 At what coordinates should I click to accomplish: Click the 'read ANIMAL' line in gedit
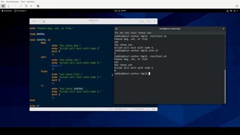coord(37,34)
